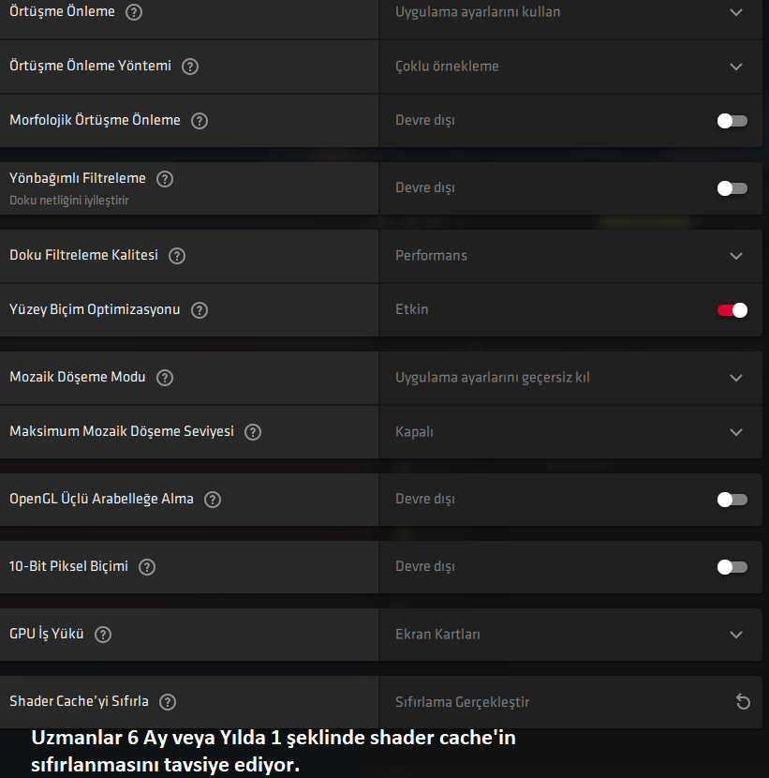Show help for OpenGL Üçlü Arabelleğe Alma

point(213,500)
